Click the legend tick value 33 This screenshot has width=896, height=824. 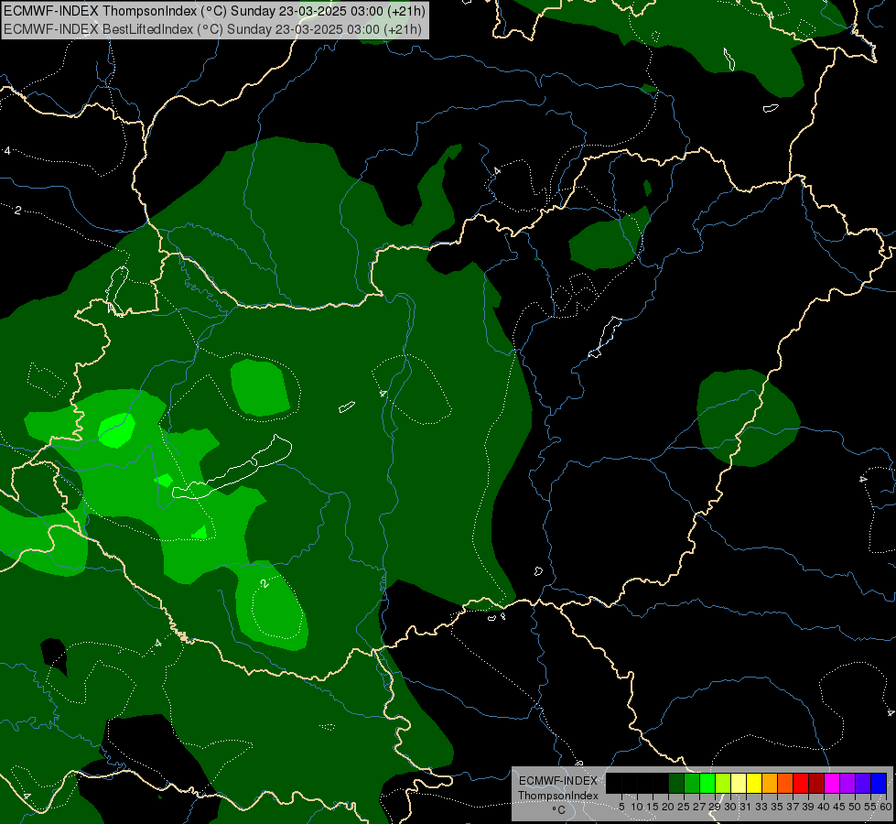pyautogui.click(x=761, y=807)
